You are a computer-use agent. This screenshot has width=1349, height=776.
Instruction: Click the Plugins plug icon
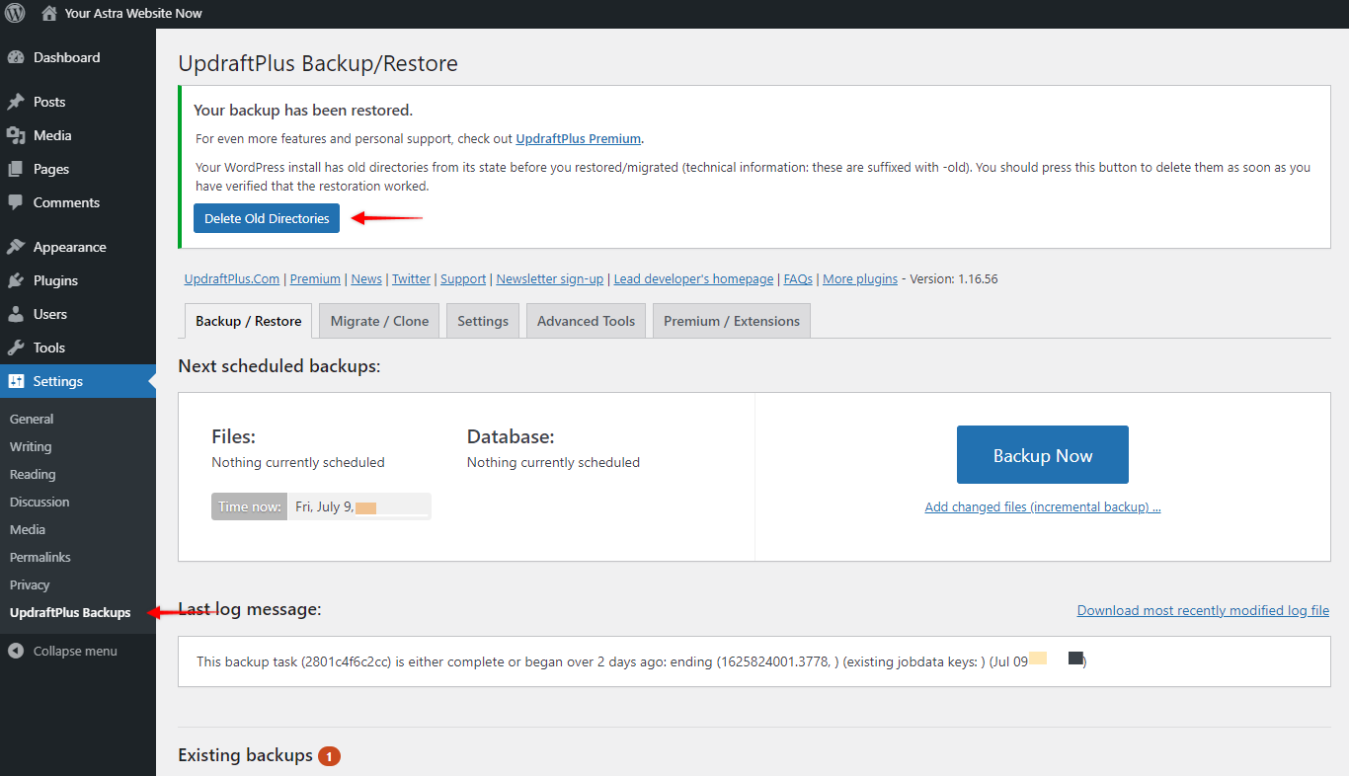click(x=16, y=280)
